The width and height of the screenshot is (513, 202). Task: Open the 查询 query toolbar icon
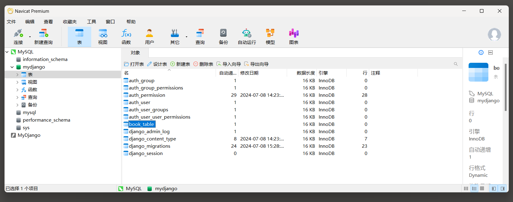click(200, 36)
